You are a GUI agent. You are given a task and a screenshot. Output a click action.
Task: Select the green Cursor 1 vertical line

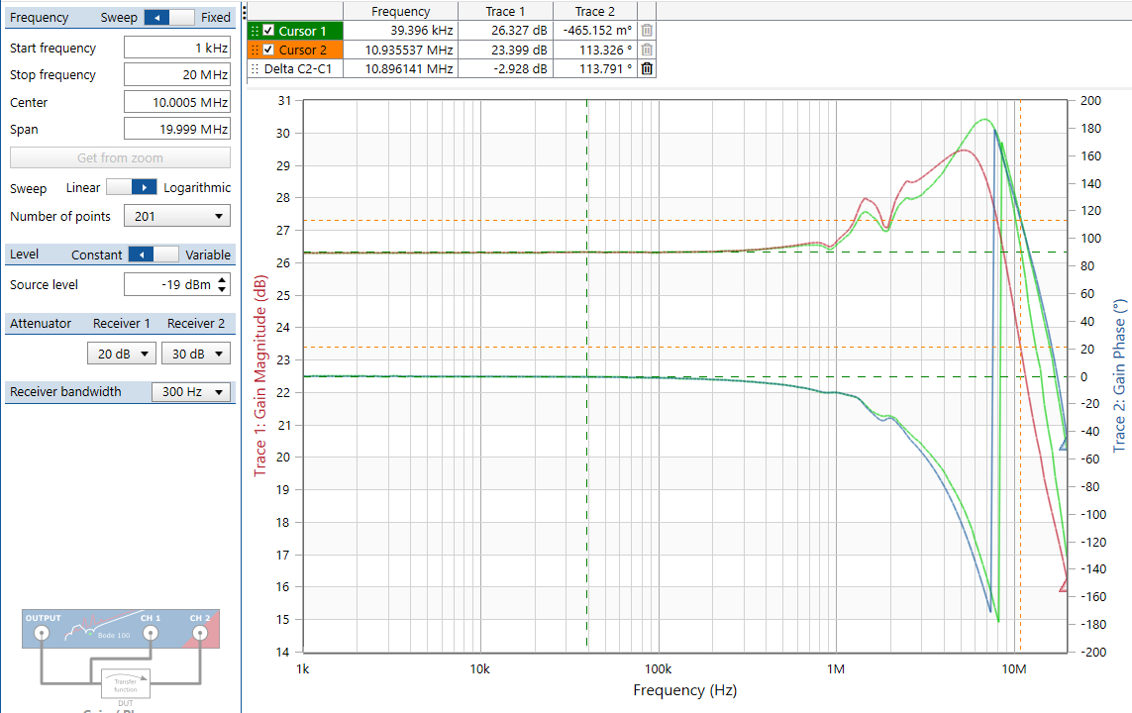pyautogui.click(x=587, y=375)
